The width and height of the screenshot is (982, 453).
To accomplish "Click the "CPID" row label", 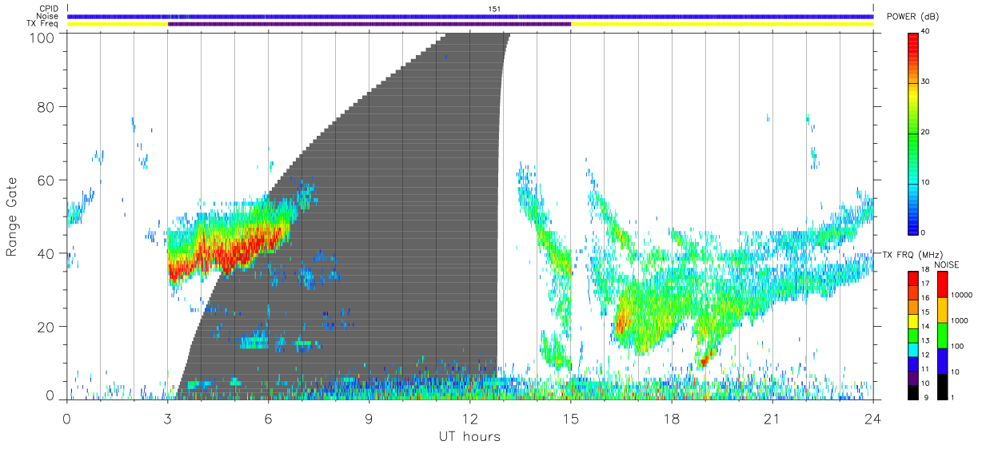I will 49,9.
